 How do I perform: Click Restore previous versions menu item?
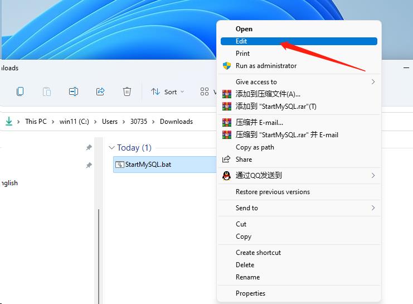click(273, 192)
